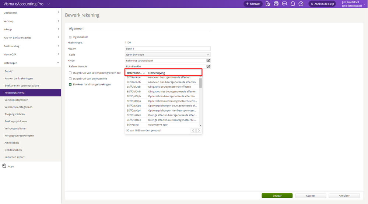
Task: Enable Sta gebruik van projecten toe
Action: (x=70, y=78)
